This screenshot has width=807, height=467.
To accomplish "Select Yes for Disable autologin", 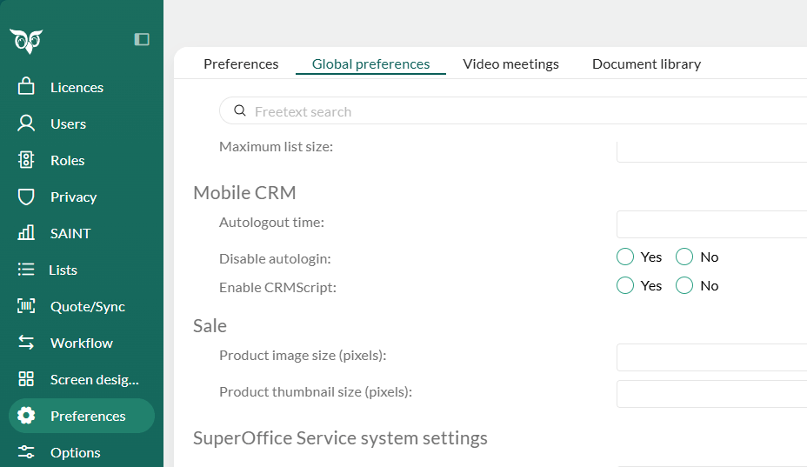I will (624, 257).
